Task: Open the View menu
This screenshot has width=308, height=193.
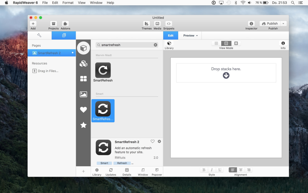Action: point(81,3)
